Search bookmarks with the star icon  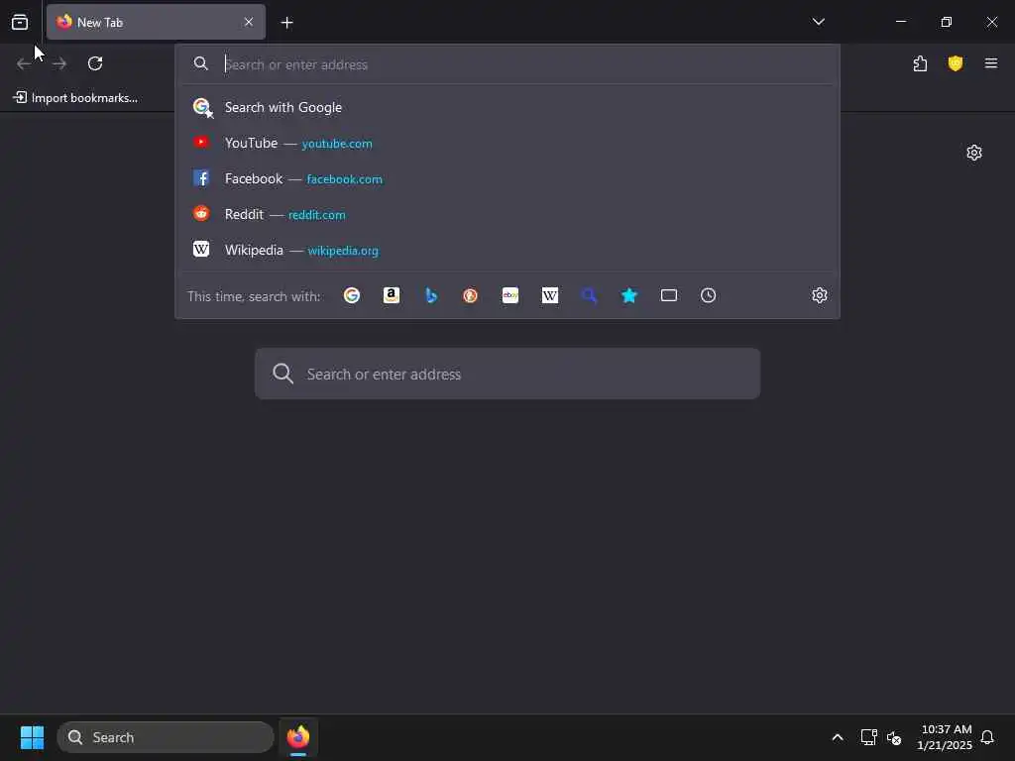pos(629,295)
